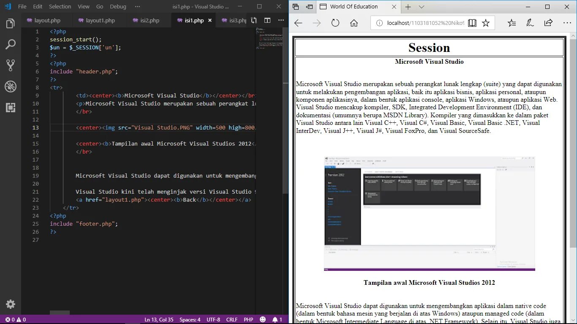The width and height of the screenshot is (577, 324).
Task: Open the Edge Favorites hub
Action: [x=512, y=23]
